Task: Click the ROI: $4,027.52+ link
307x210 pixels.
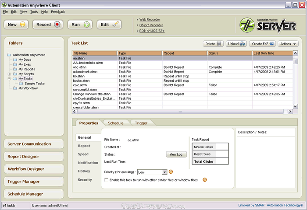Action: pos(152,31)
